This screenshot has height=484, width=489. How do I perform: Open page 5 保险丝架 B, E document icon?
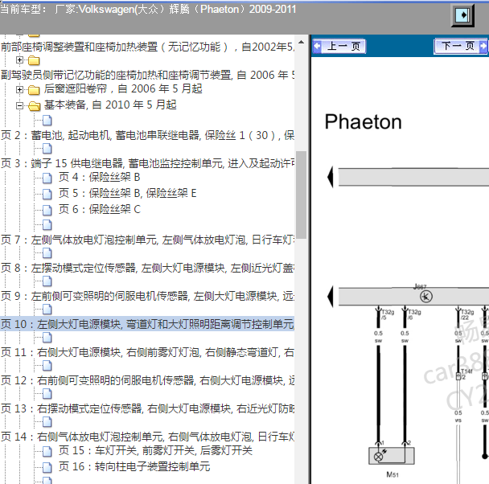click(x=47, y=194)
